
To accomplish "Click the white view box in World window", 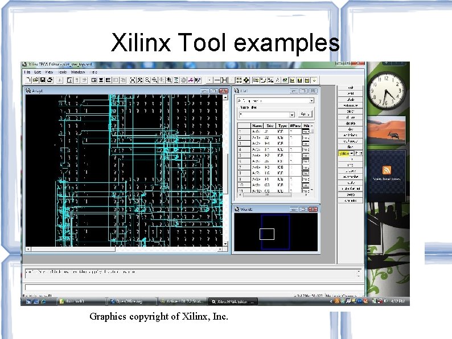I will [266, 234].
